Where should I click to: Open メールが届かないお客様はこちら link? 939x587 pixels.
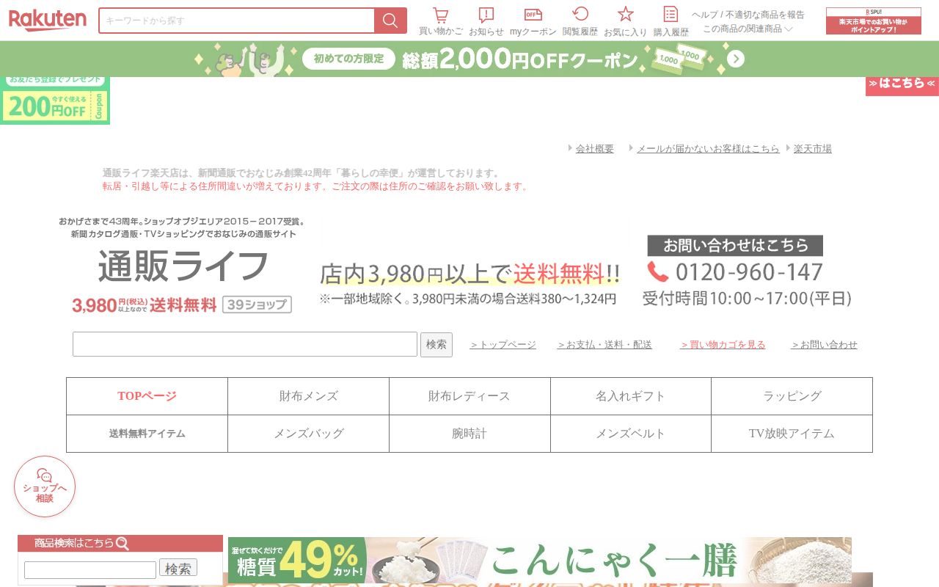click(x=708, y=148)
